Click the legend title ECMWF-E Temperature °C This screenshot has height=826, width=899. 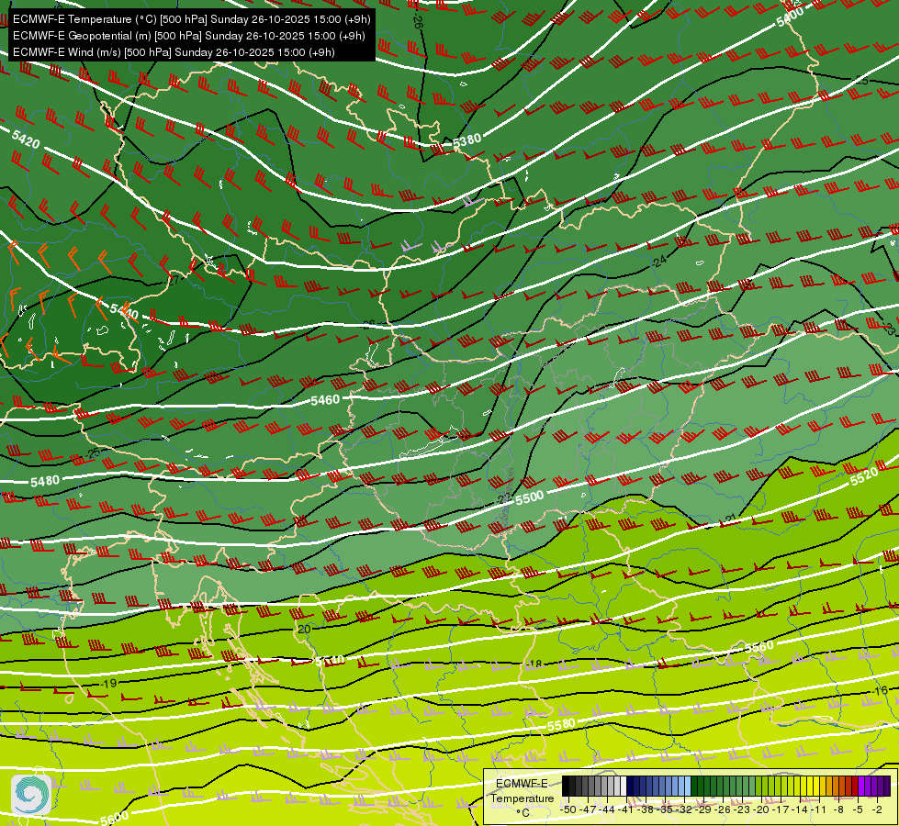click(x=523, y=798)
